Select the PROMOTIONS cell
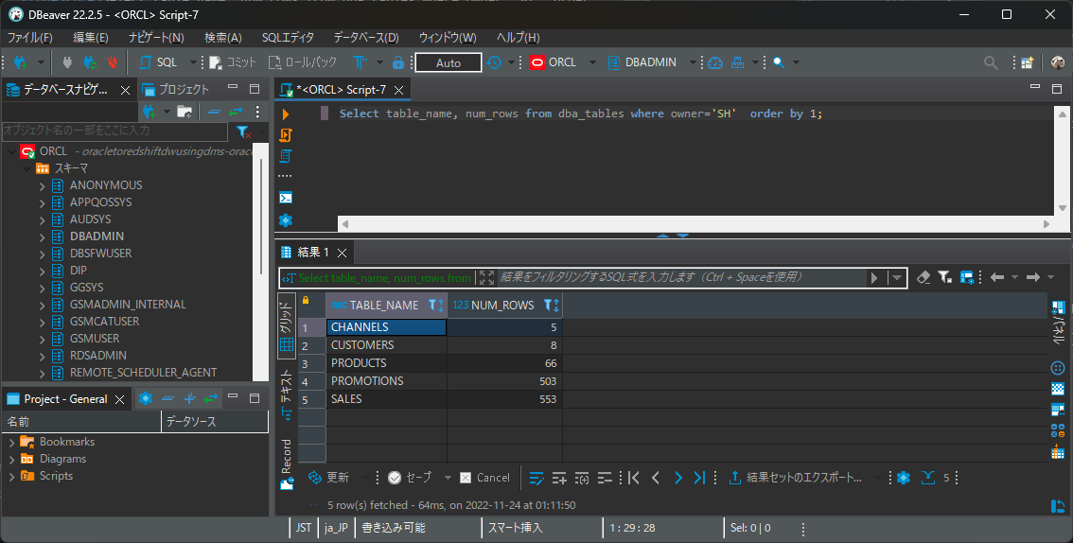The image size is (1073, 543). tap(387, 381)
